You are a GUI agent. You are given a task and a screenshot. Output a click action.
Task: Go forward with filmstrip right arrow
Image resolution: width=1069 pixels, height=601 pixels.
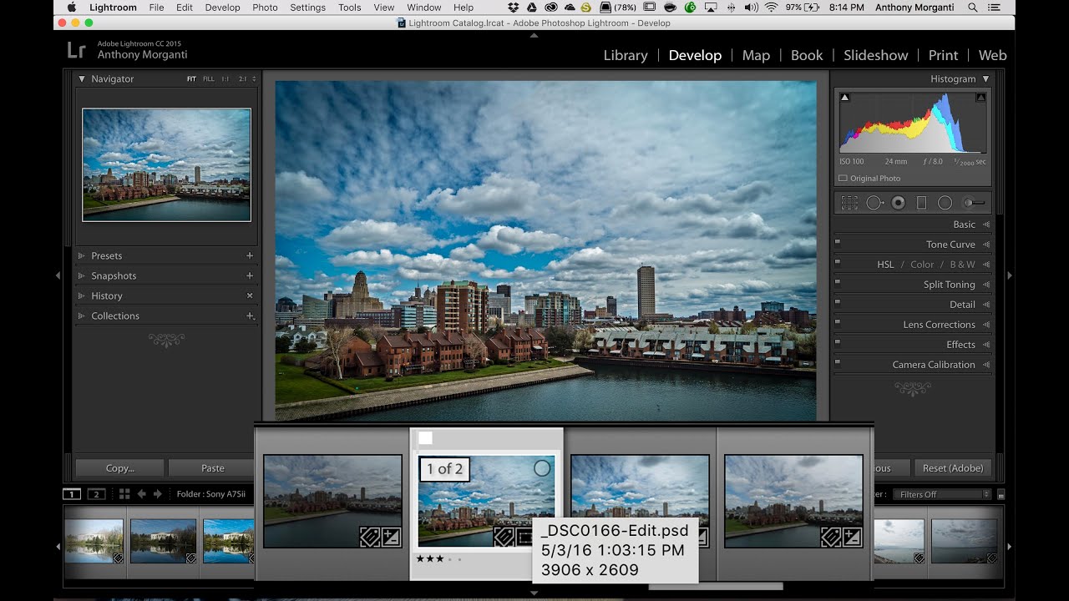(x=157, y=494)
